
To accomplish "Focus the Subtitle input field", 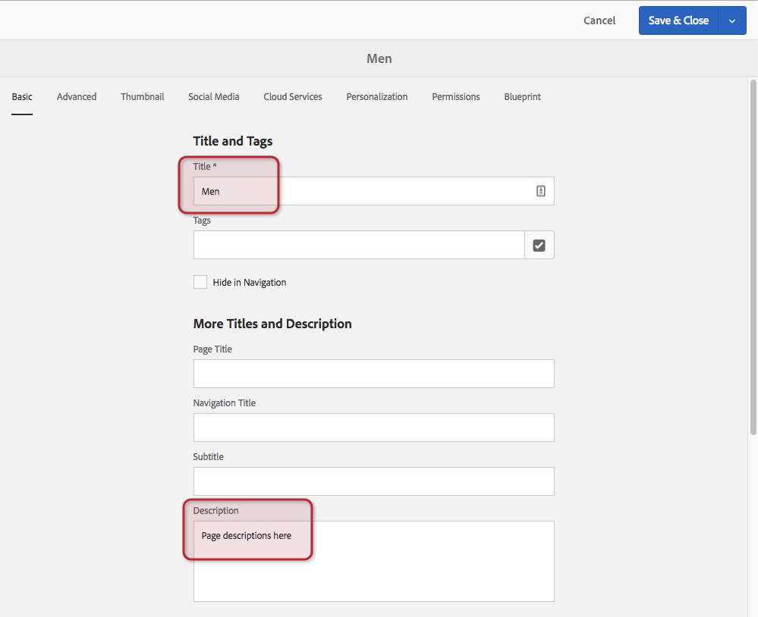I will tap(373, 481).
